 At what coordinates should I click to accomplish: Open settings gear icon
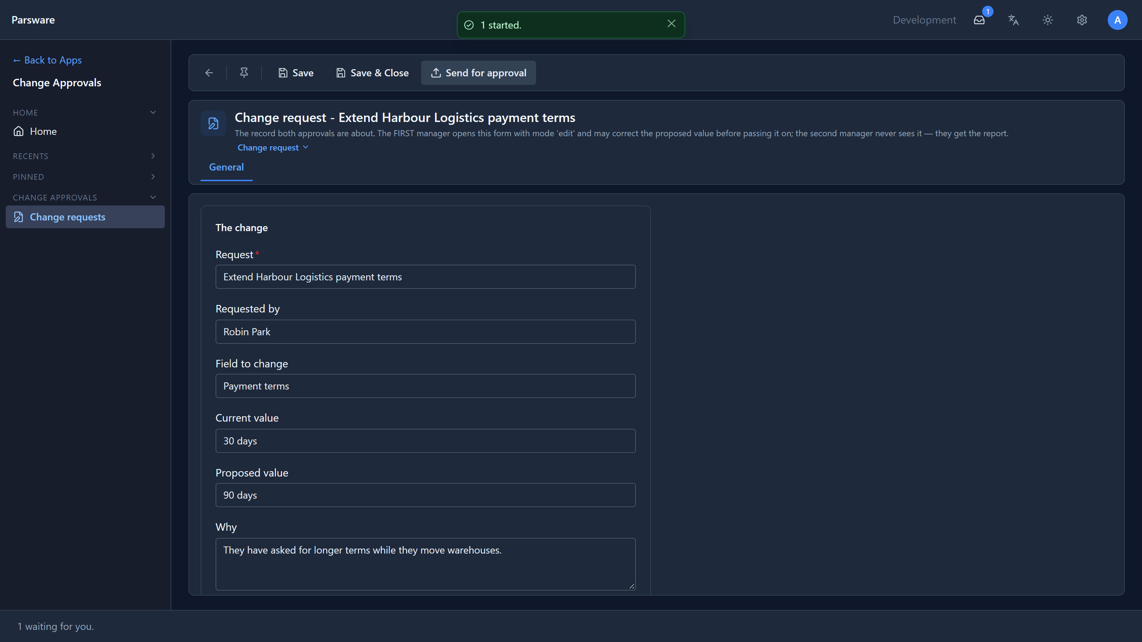click(x=1082, y=20)
